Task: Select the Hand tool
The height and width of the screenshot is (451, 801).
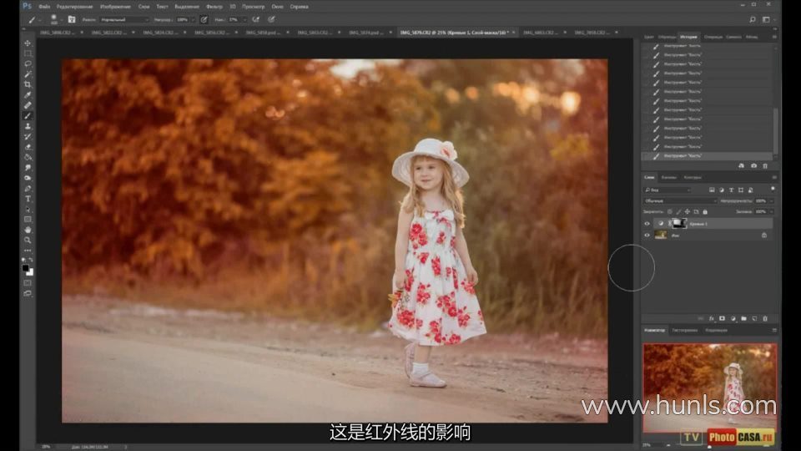Action: [x=28, y=231]
